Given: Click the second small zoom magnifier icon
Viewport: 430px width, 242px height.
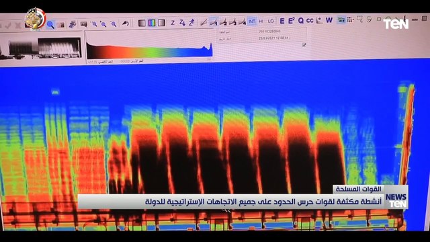Looking at the screenshot, I should tap(103, 24).
